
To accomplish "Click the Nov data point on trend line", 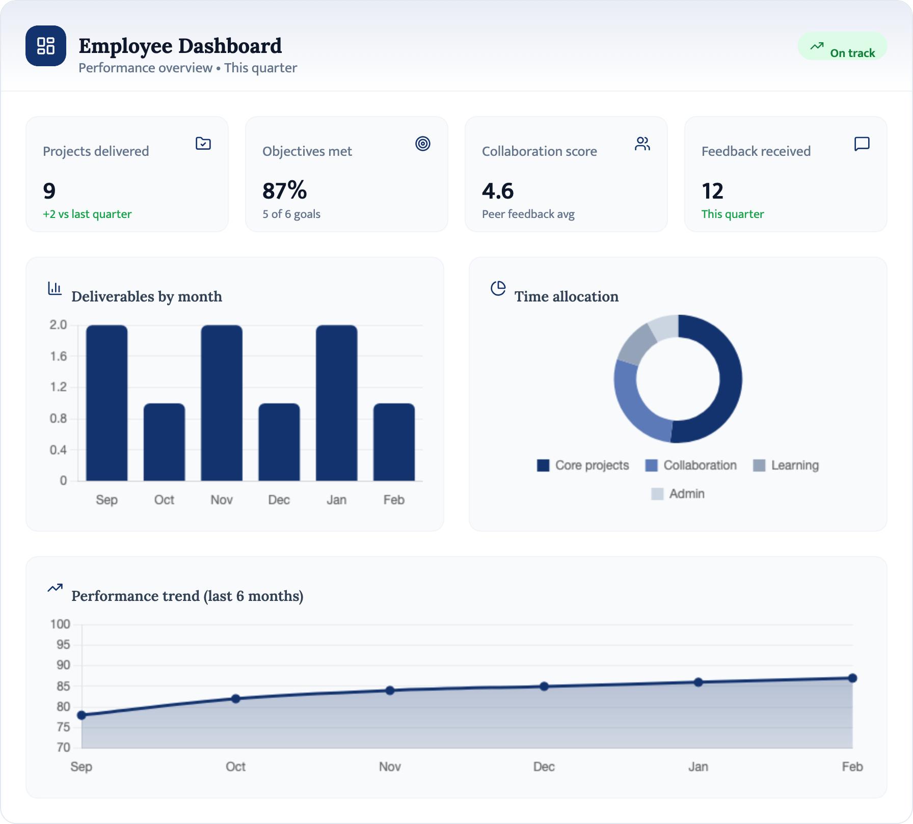I will (390, 691).
